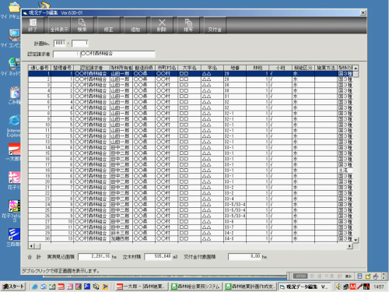This screenshot has height=292, width=389.
Task: Click the 森林所有者 column header
Action: tap(121, 68)
